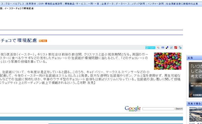Go to データベース in navigation
This screenshot has width=202, height=124.
click(x=123, y=4)
